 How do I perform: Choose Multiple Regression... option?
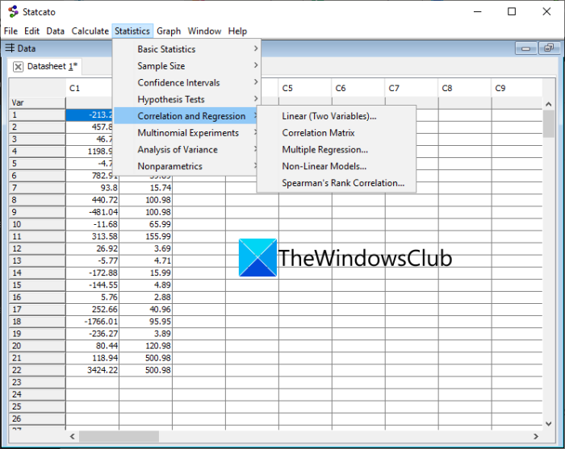pos(337,149)
